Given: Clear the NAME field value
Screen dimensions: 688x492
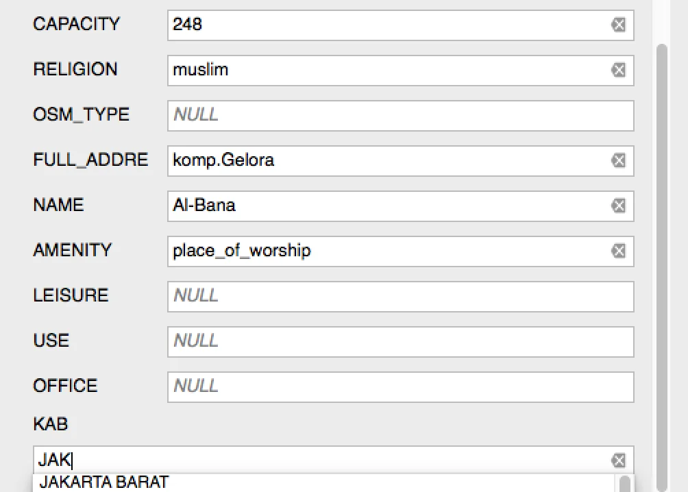Looking at the screenshot, I should coord(618,206).
